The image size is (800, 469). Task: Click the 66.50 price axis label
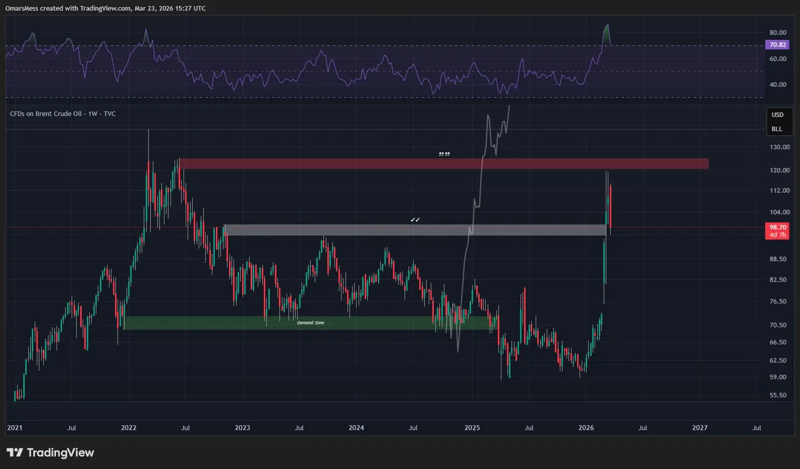777,342
